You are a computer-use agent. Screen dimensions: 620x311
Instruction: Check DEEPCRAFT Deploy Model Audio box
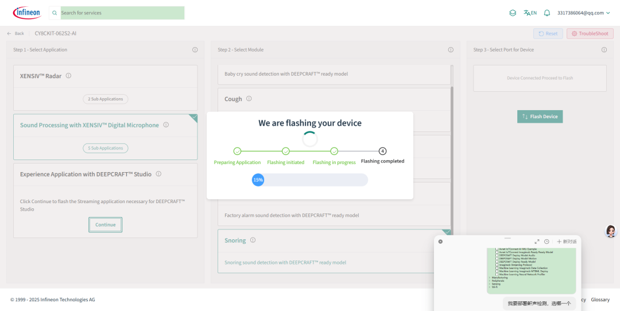pos(497,255)
